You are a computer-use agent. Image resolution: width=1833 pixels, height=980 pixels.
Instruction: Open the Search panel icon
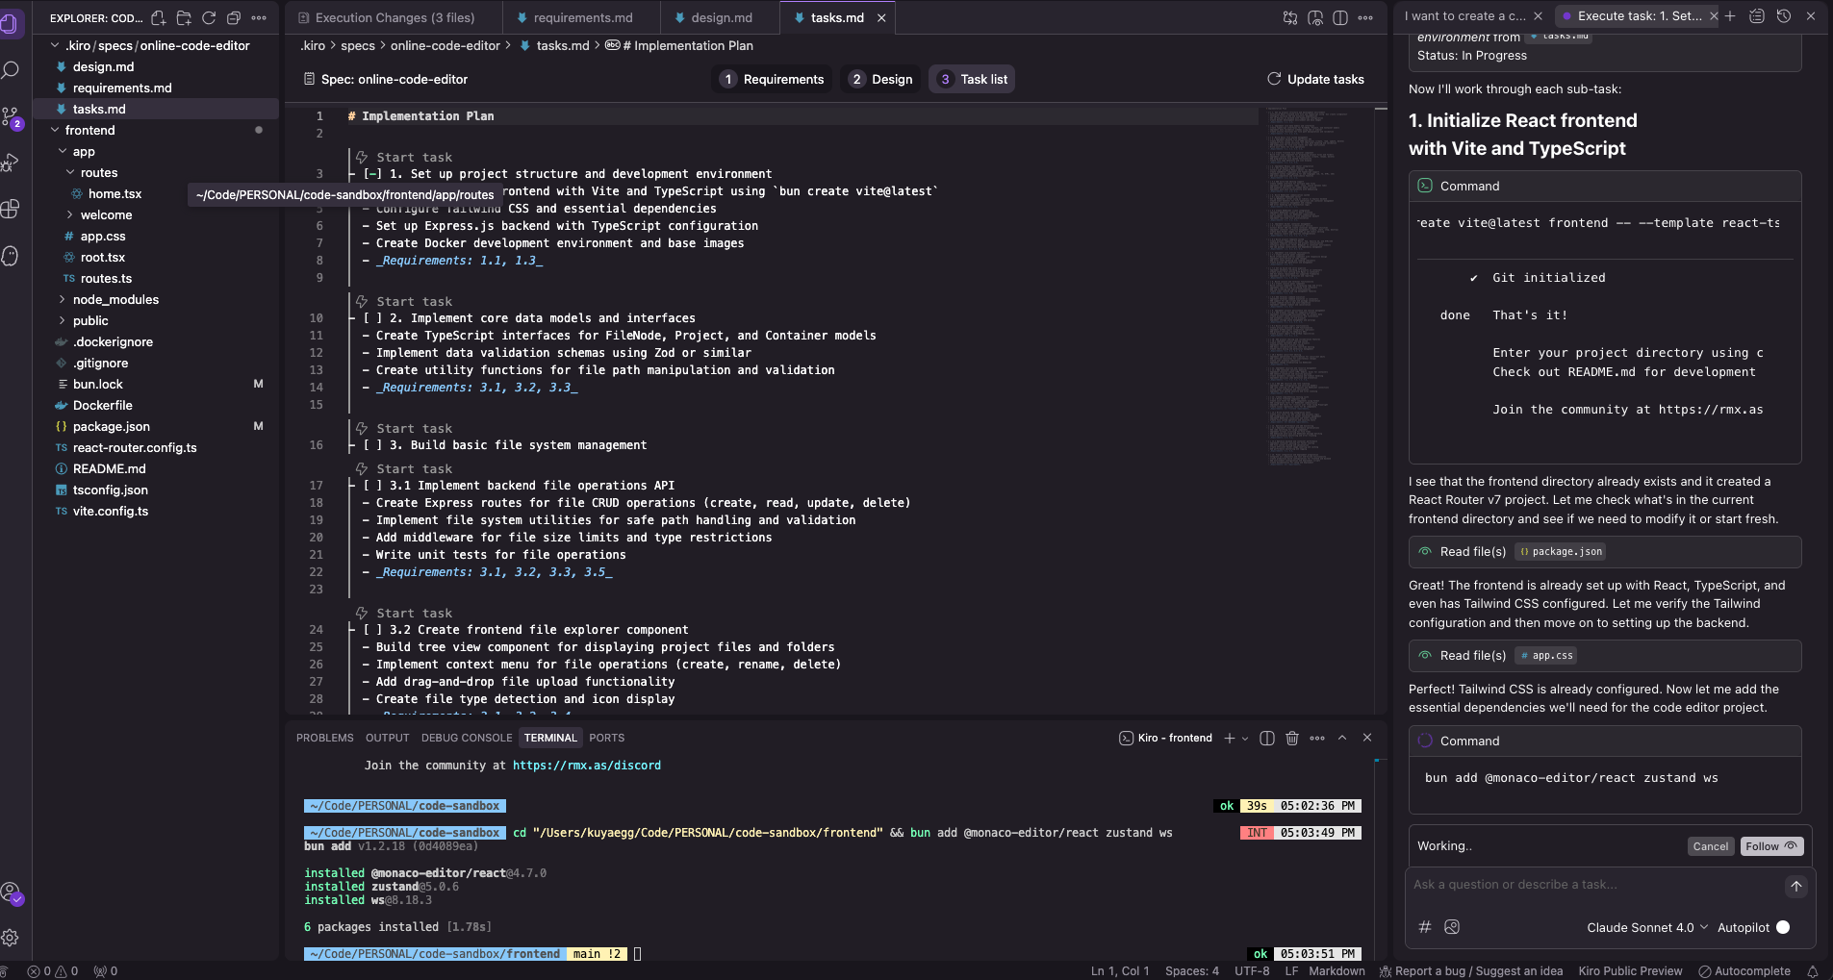12,69
